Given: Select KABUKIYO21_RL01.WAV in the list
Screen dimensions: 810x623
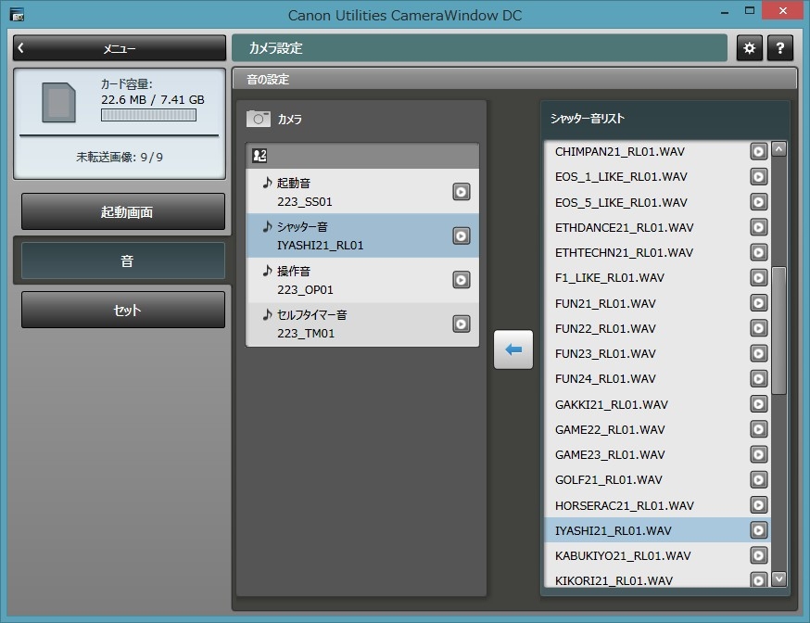Looking at the screenshot, I should pos(657,556).
